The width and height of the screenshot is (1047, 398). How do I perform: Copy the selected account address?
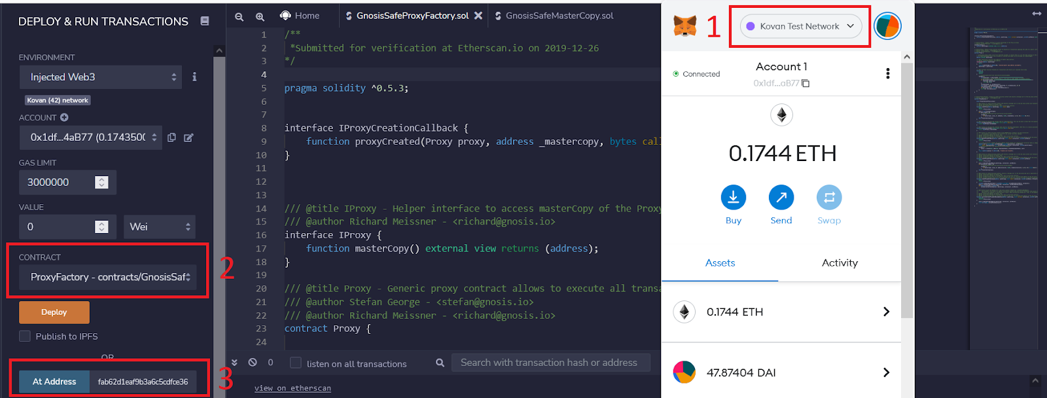coord(171,137)
